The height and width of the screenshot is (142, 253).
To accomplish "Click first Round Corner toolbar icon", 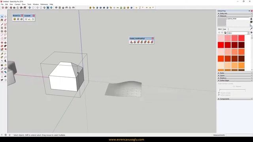I will coord(15,19).
